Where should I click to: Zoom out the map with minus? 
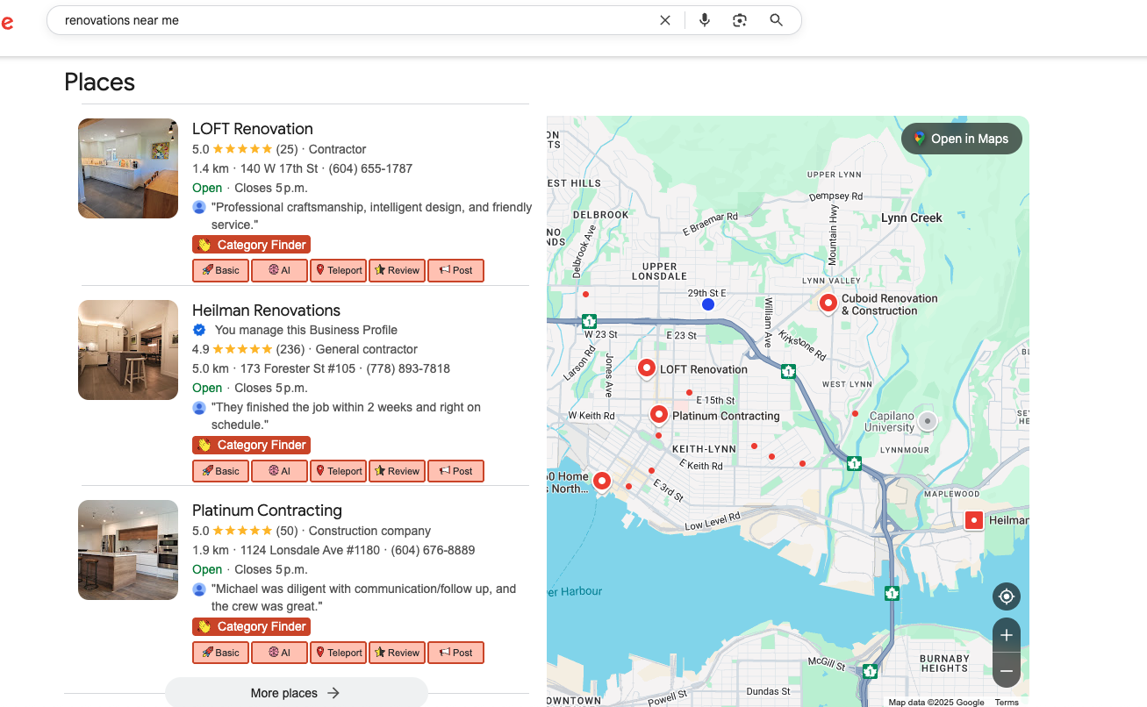click(x=1006, y=670)
